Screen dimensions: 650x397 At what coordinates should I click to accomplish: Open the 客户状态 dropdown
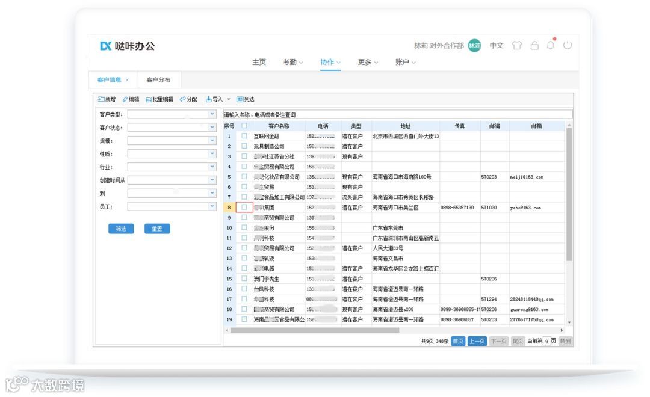point(212,128)
